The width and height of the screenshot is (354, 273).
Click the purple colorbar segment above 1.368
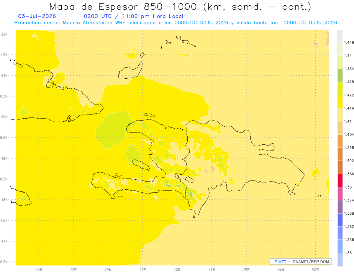click(x=340, y=206)
